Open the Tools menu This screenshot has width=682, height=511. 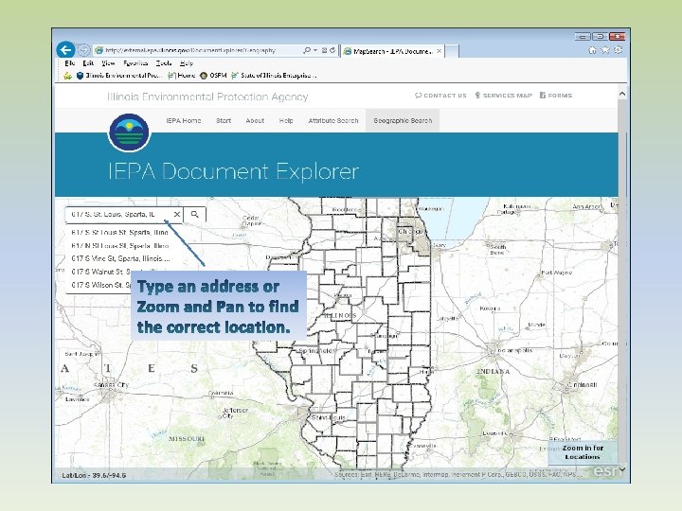click(x=164, y=63)
